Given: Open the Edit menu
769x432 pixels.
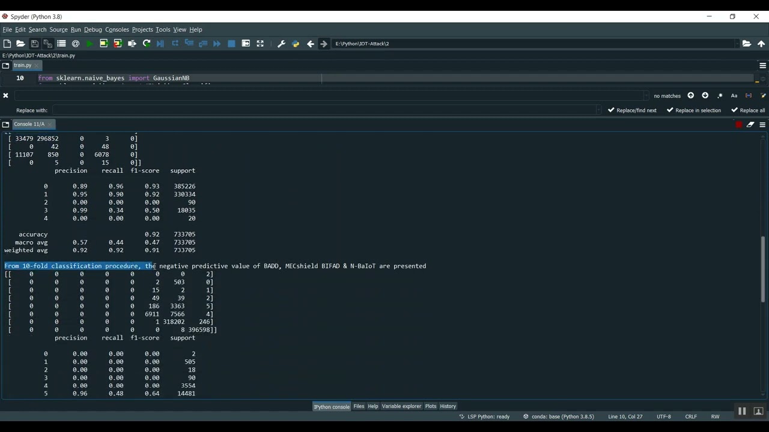Looking at the screenshot, I should tap(20, 29).
